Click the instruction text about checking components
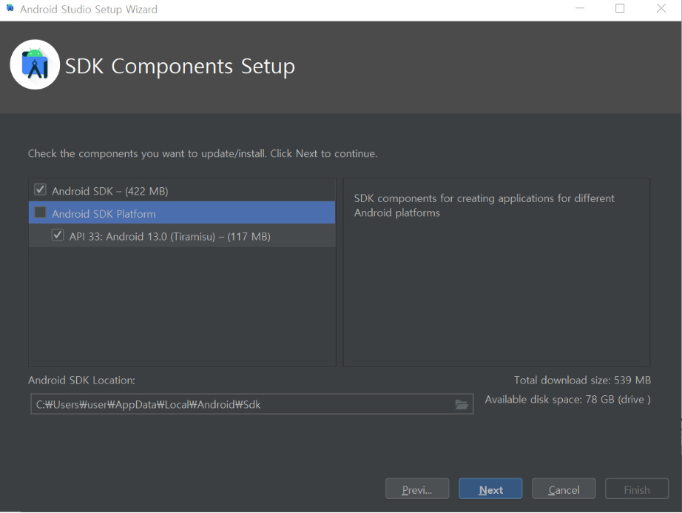 (203, 153)
